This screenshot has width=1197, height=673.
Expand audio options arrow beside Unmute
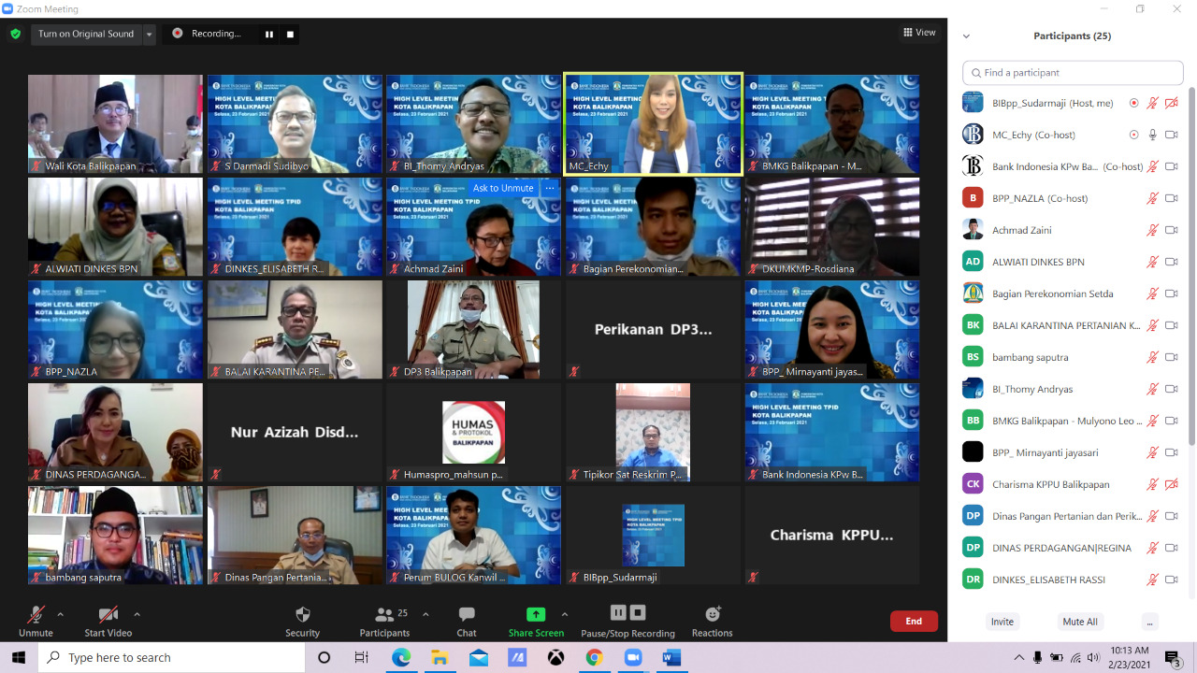click(61, 614)
